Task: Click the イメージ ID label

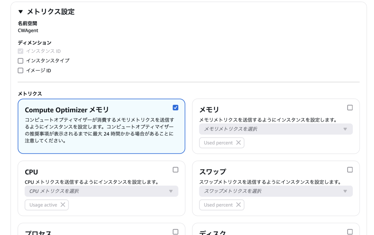Action: 38,71
